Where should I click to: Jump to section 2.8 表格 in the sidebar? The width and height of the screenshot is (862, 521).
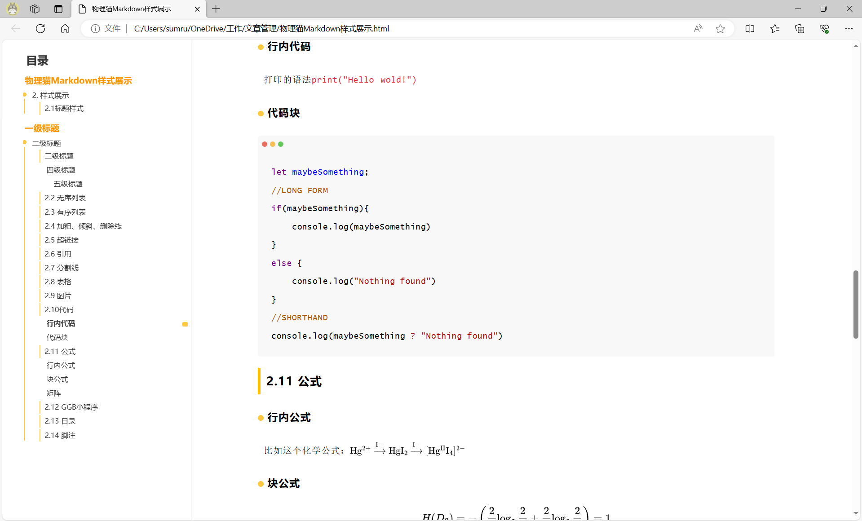[x=57, y=281]
